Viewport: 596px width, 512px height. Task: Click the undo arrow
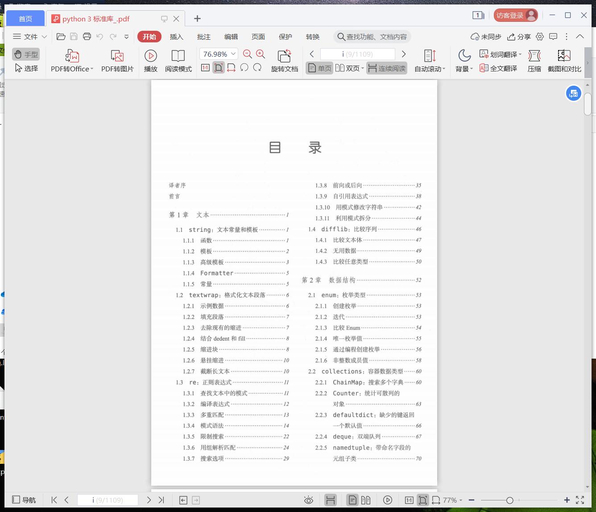click(x=100, y=37)
